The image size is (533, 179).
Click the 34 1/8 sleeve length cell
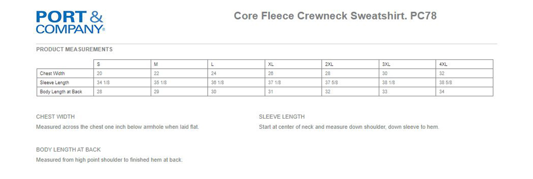click(x=103, y=83)
